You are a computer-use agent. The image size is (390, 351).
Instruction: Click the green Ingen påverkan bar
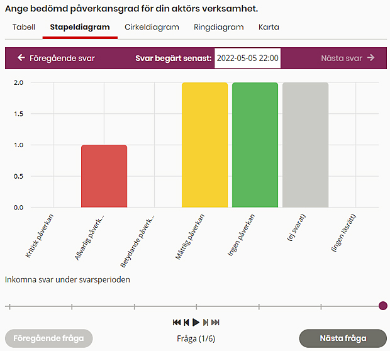(255, 145)
